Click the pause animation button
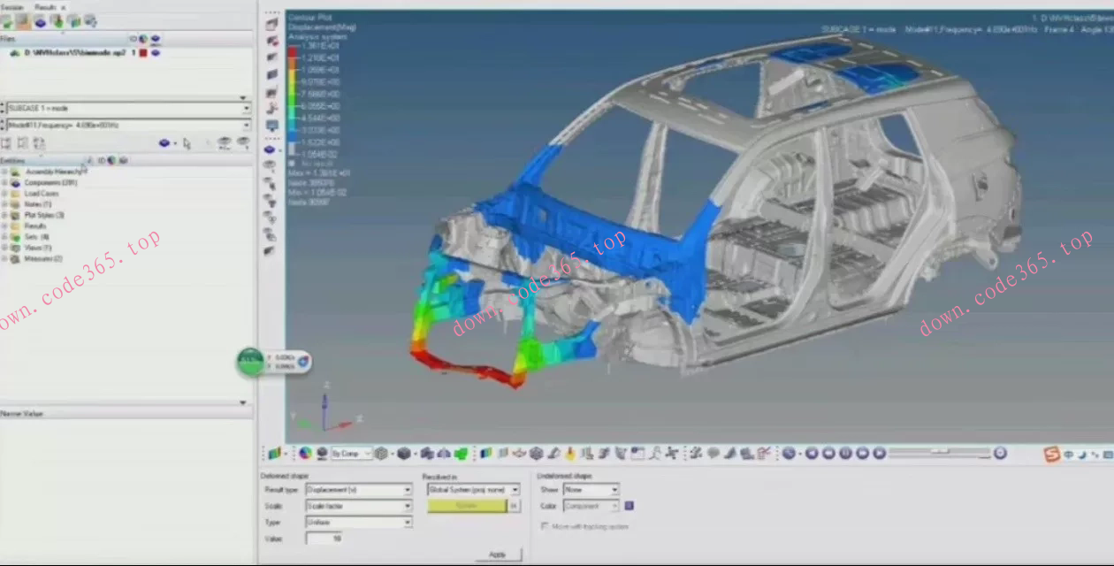This screenshot has width=1114, height=566. click(x=845, y=454)
